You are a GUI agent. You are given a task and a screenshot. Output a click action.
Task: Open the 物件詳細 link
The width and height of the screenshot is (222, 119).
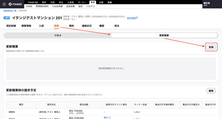coord(132,18)
